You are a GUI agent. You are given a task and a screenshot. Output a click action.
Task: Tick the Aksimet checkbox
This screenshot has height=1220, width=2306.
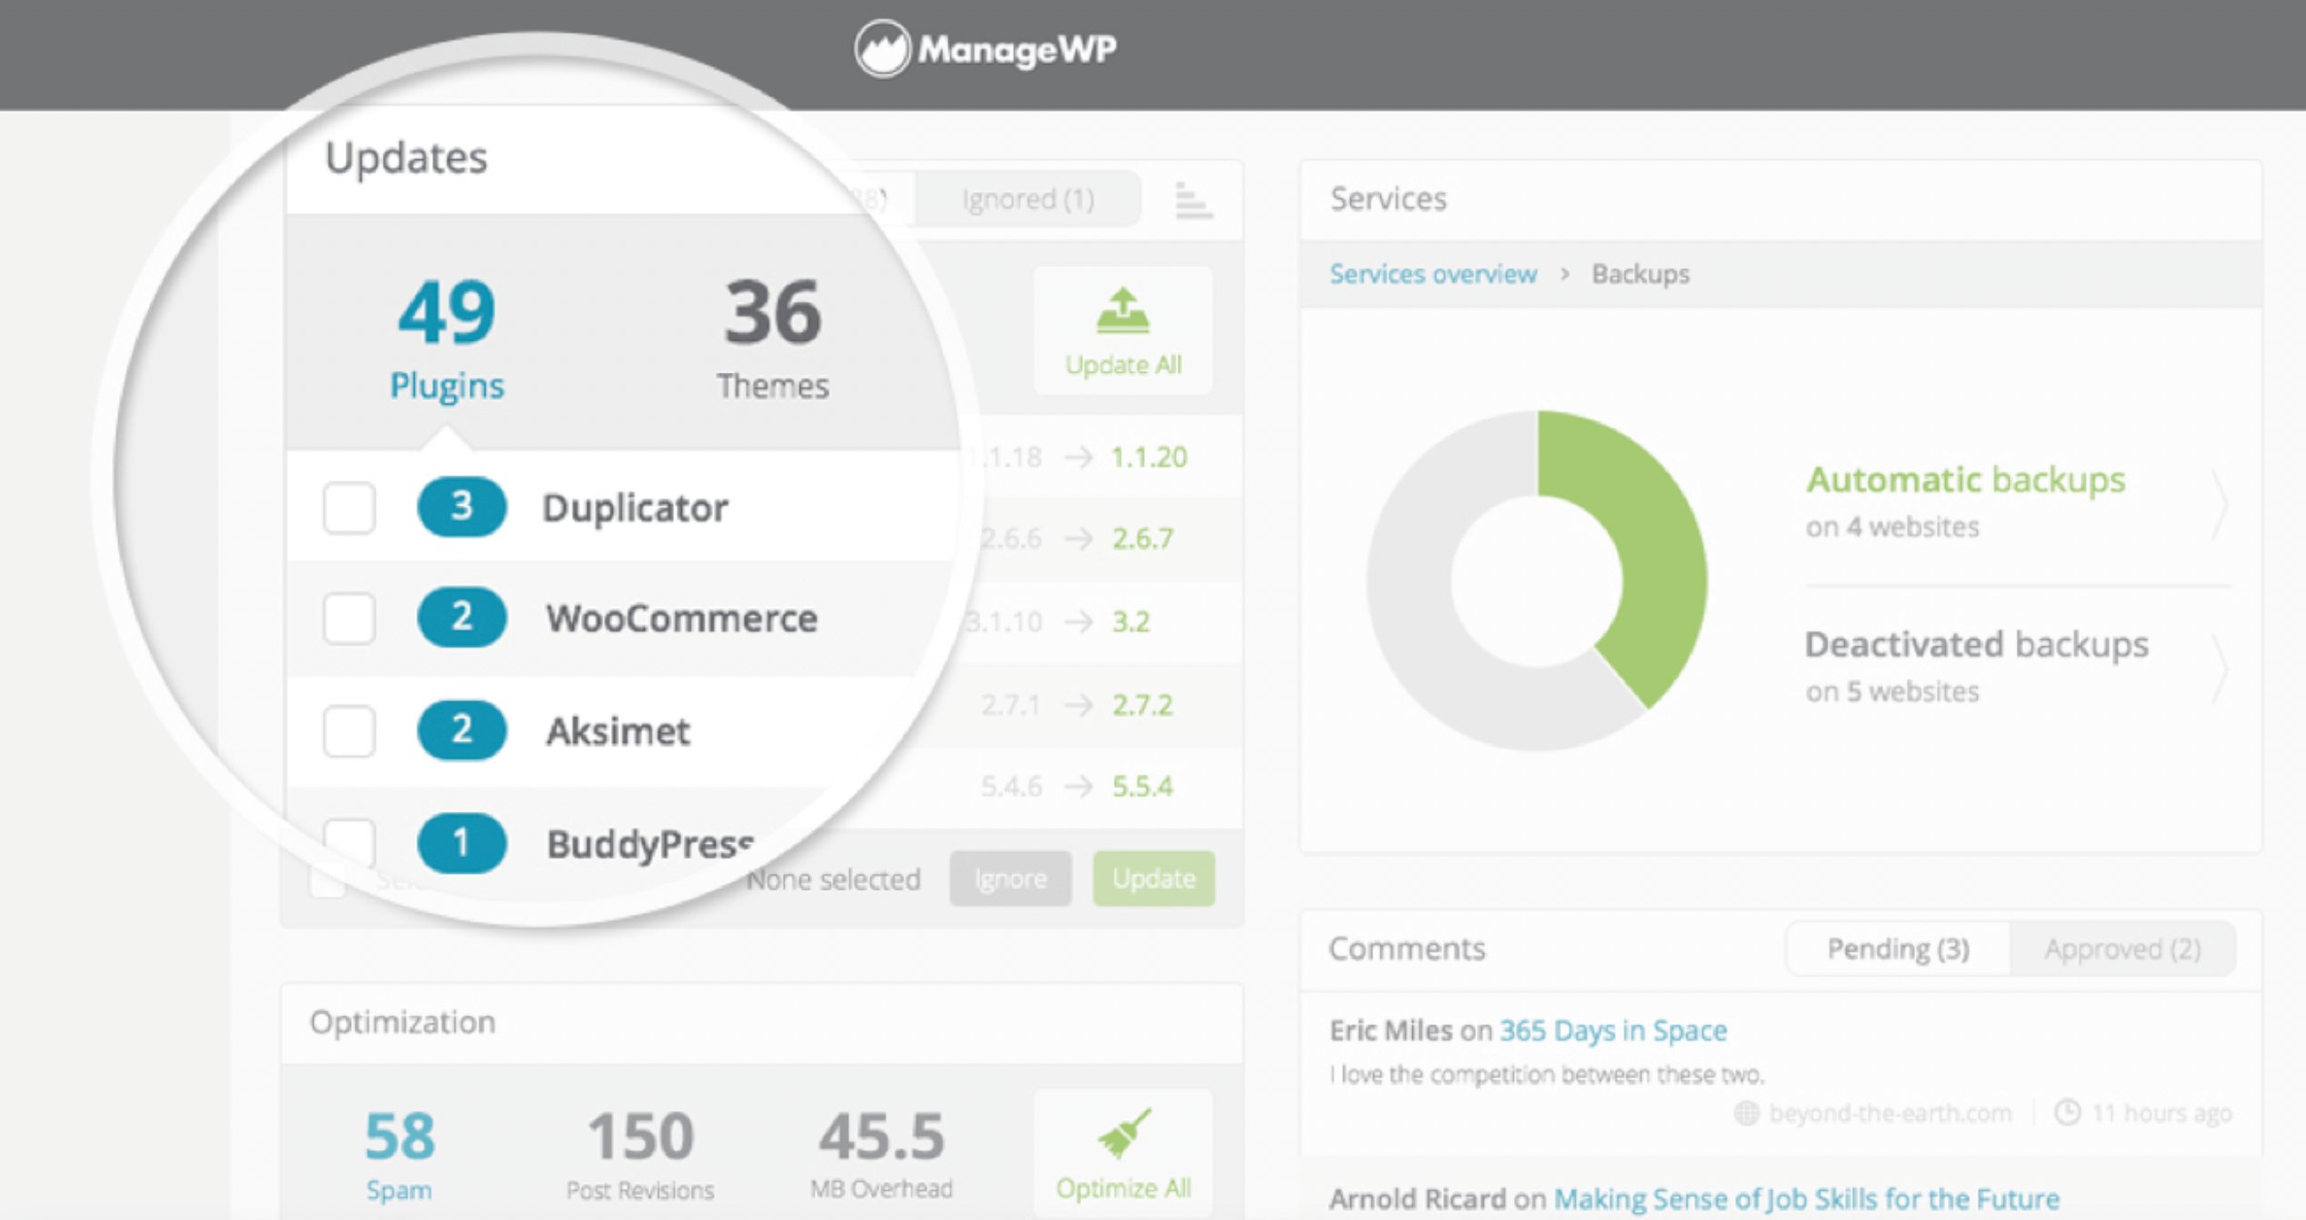349,731
